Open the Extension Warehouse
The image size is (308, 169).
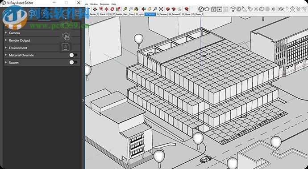pyautogui.click(x=187, y=9)
